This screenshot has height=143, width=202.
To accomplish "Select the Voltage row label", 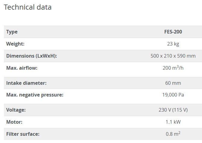I will coord(16,110).
